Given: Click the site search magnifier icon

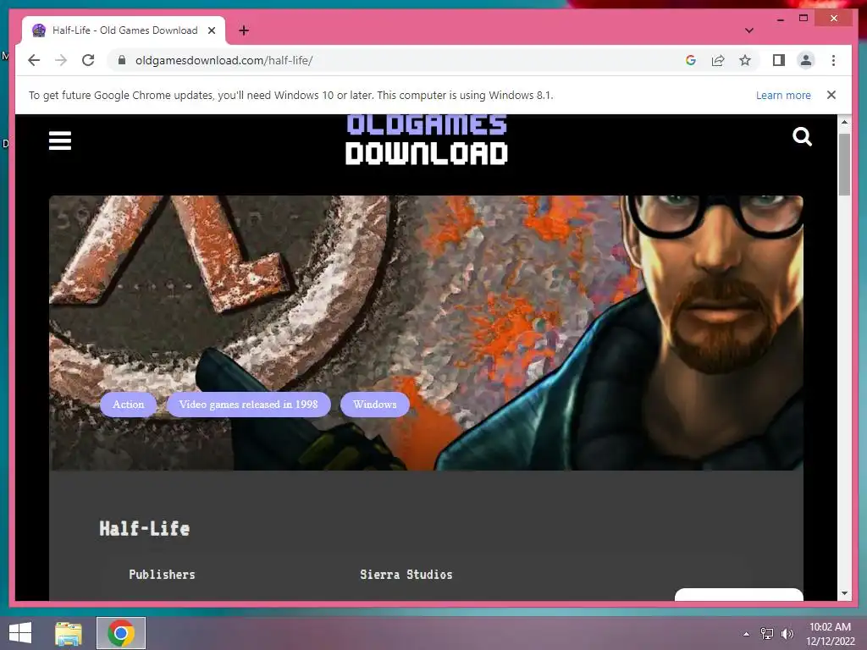Looking at the screenshot, I should pos(802,136).
